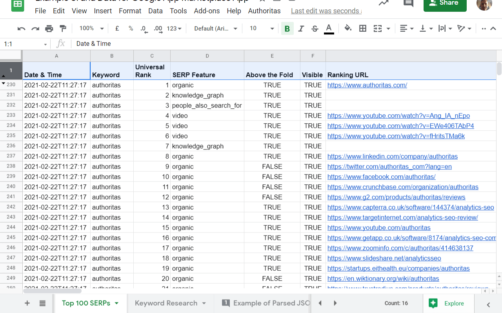Image resolution: width=502 pixels, height=313 pixels.
Task: Click the Merge cells icon
Action: [377, 29]
